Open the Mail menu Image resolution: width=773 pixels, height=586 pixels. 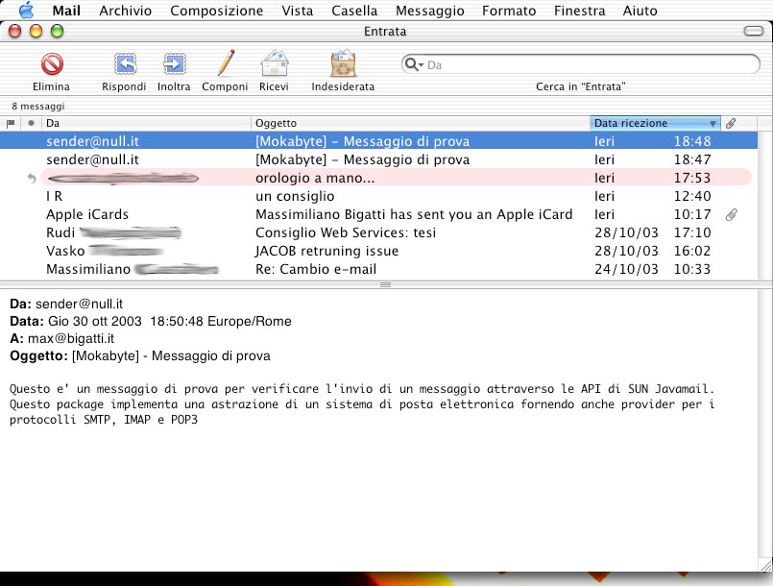point(66,11)
